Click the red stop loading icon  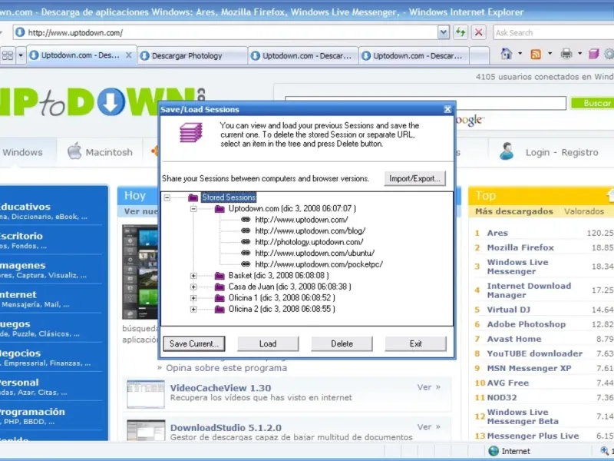478,32
